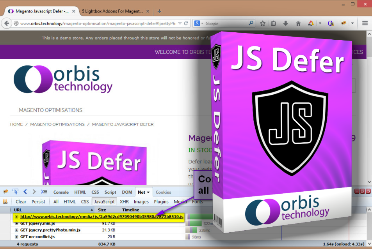Show the Firebug command line icon
Viewport: 372px width, 249px height.
44,191
